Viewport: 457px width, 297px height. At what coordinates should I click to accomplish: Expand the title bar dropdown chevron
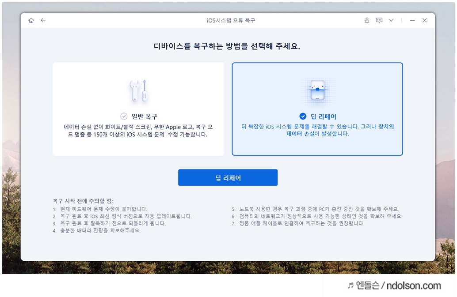391,20
